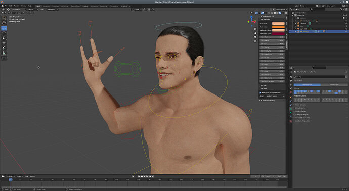This screenshot has width=349, height=191.
Task: Open the Material properties tab icon at bottom
Action: [291, 121]
